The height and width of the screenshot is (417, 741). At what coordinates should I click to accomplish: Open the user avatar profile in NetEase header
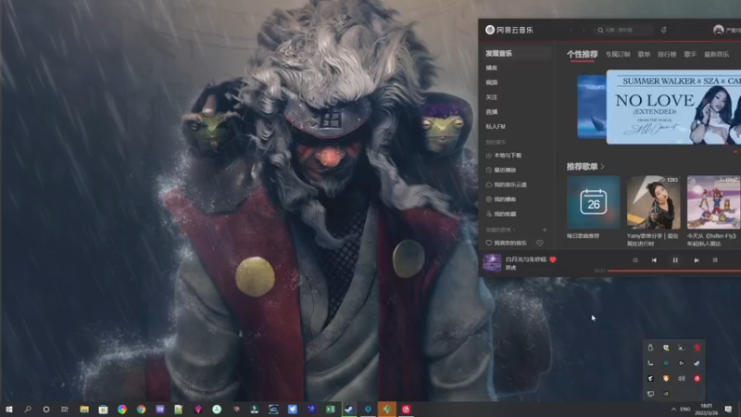point(719,31)
